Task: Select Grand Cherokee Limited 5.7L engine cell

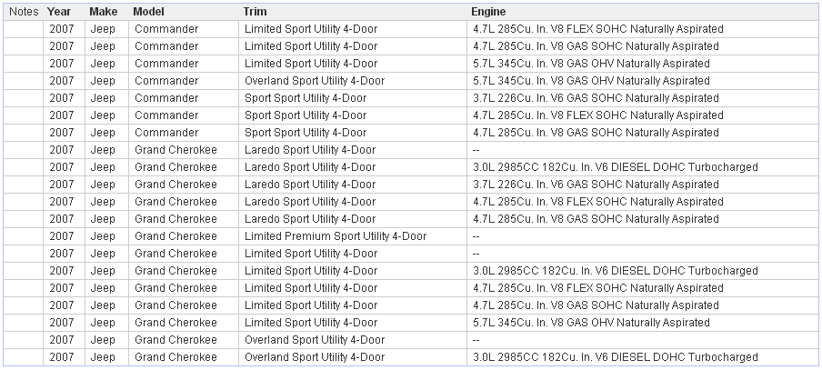Action: coord(591,323)
